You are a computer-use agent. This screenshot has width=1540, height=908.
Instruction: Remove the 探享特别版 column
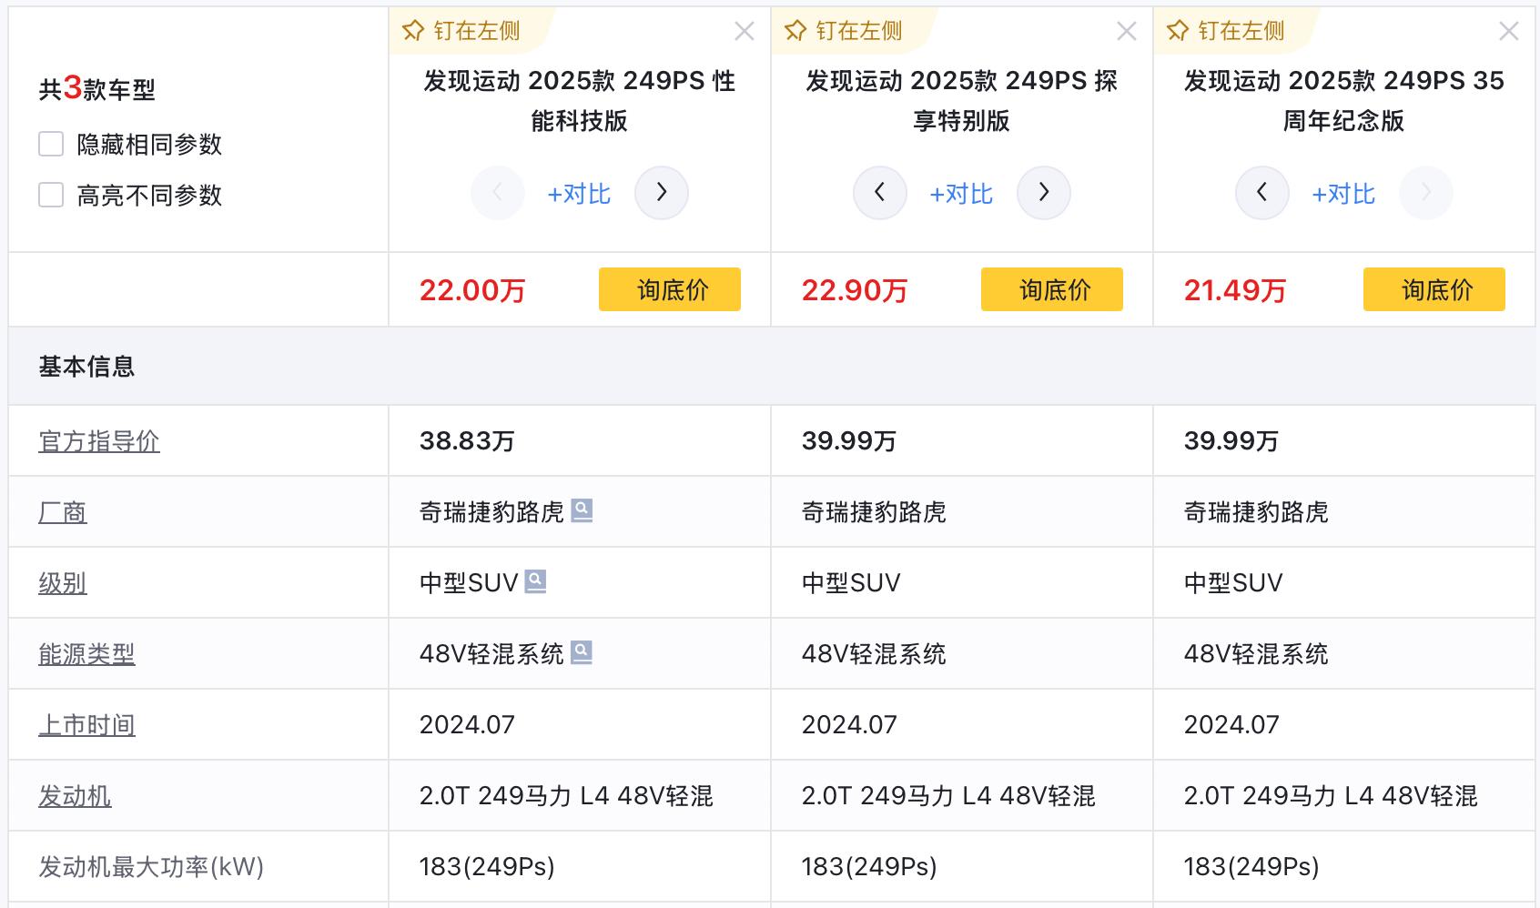(x=1126, y=32)
